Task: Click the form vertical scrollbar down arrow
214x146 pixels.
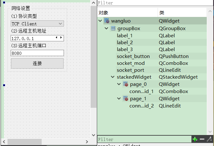Action: 93,135
